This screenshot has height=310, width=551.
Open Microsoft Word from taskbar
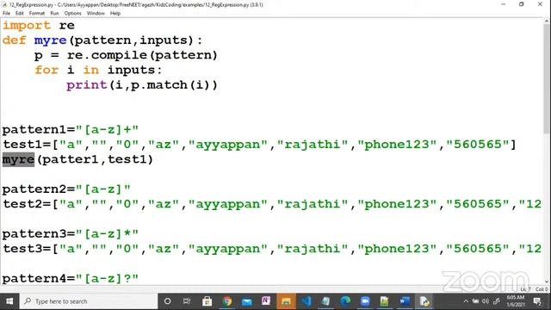coord(405,301)
